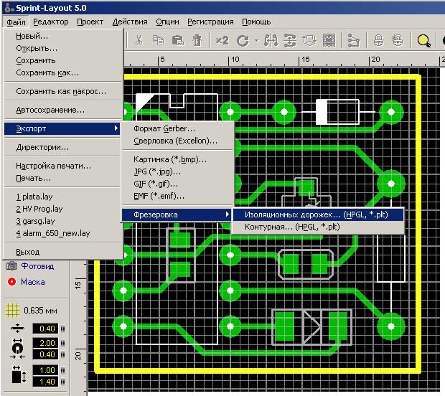Click the grip beside the 2.00 value
Image resolution: width=445 pixels, height=396 pixels.
pos(62,343)
